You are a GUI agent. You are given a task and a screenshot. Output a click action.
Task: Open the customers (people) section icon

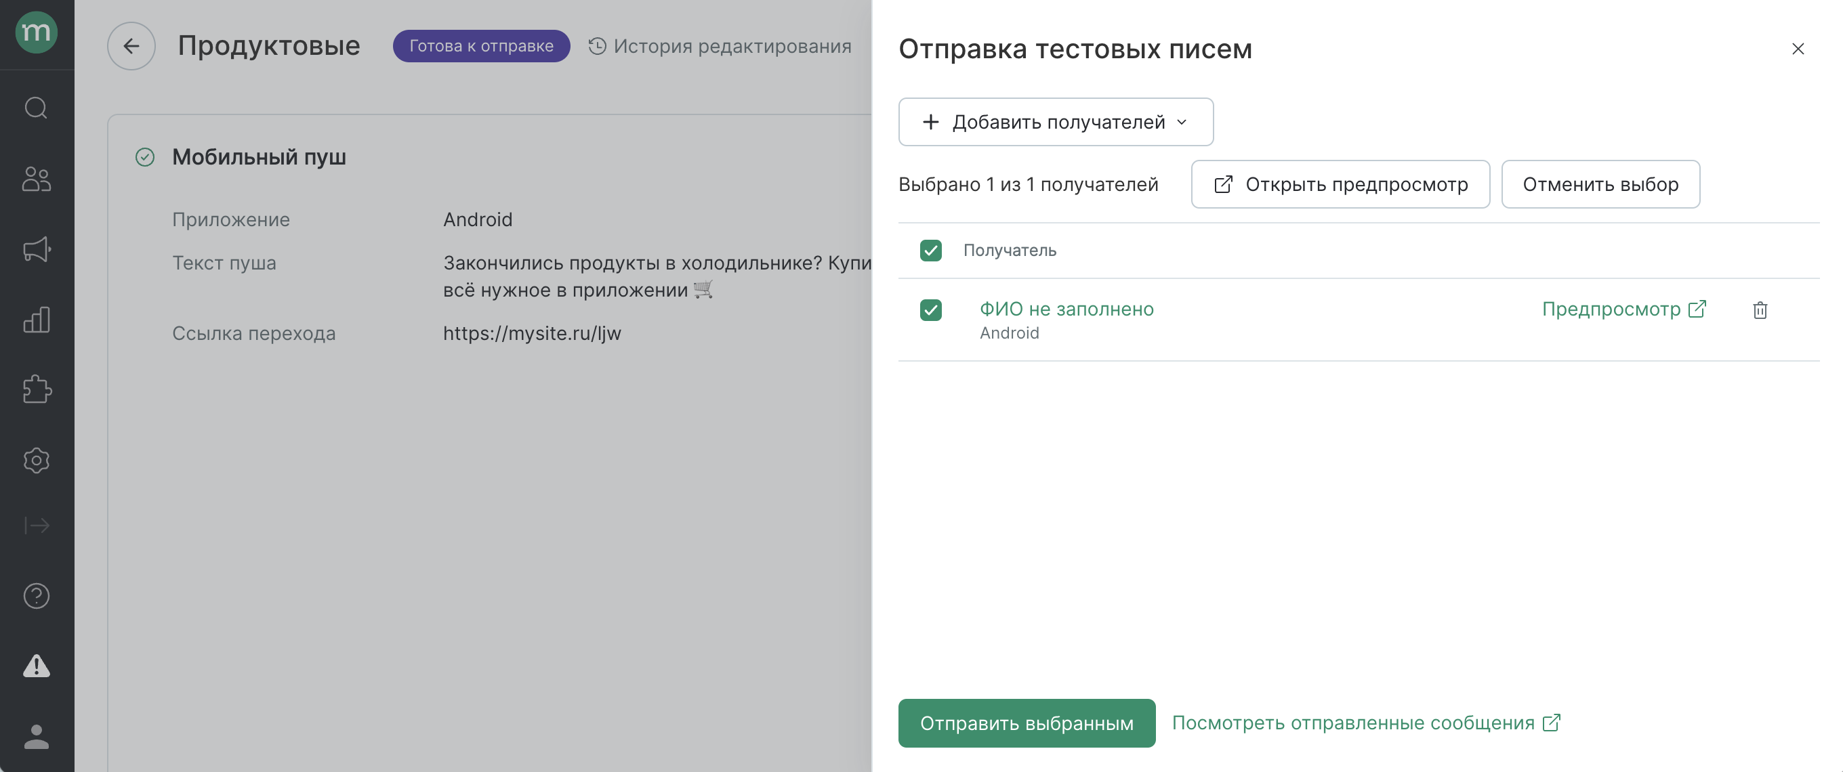pyautogui.click(x=37, y=179)
